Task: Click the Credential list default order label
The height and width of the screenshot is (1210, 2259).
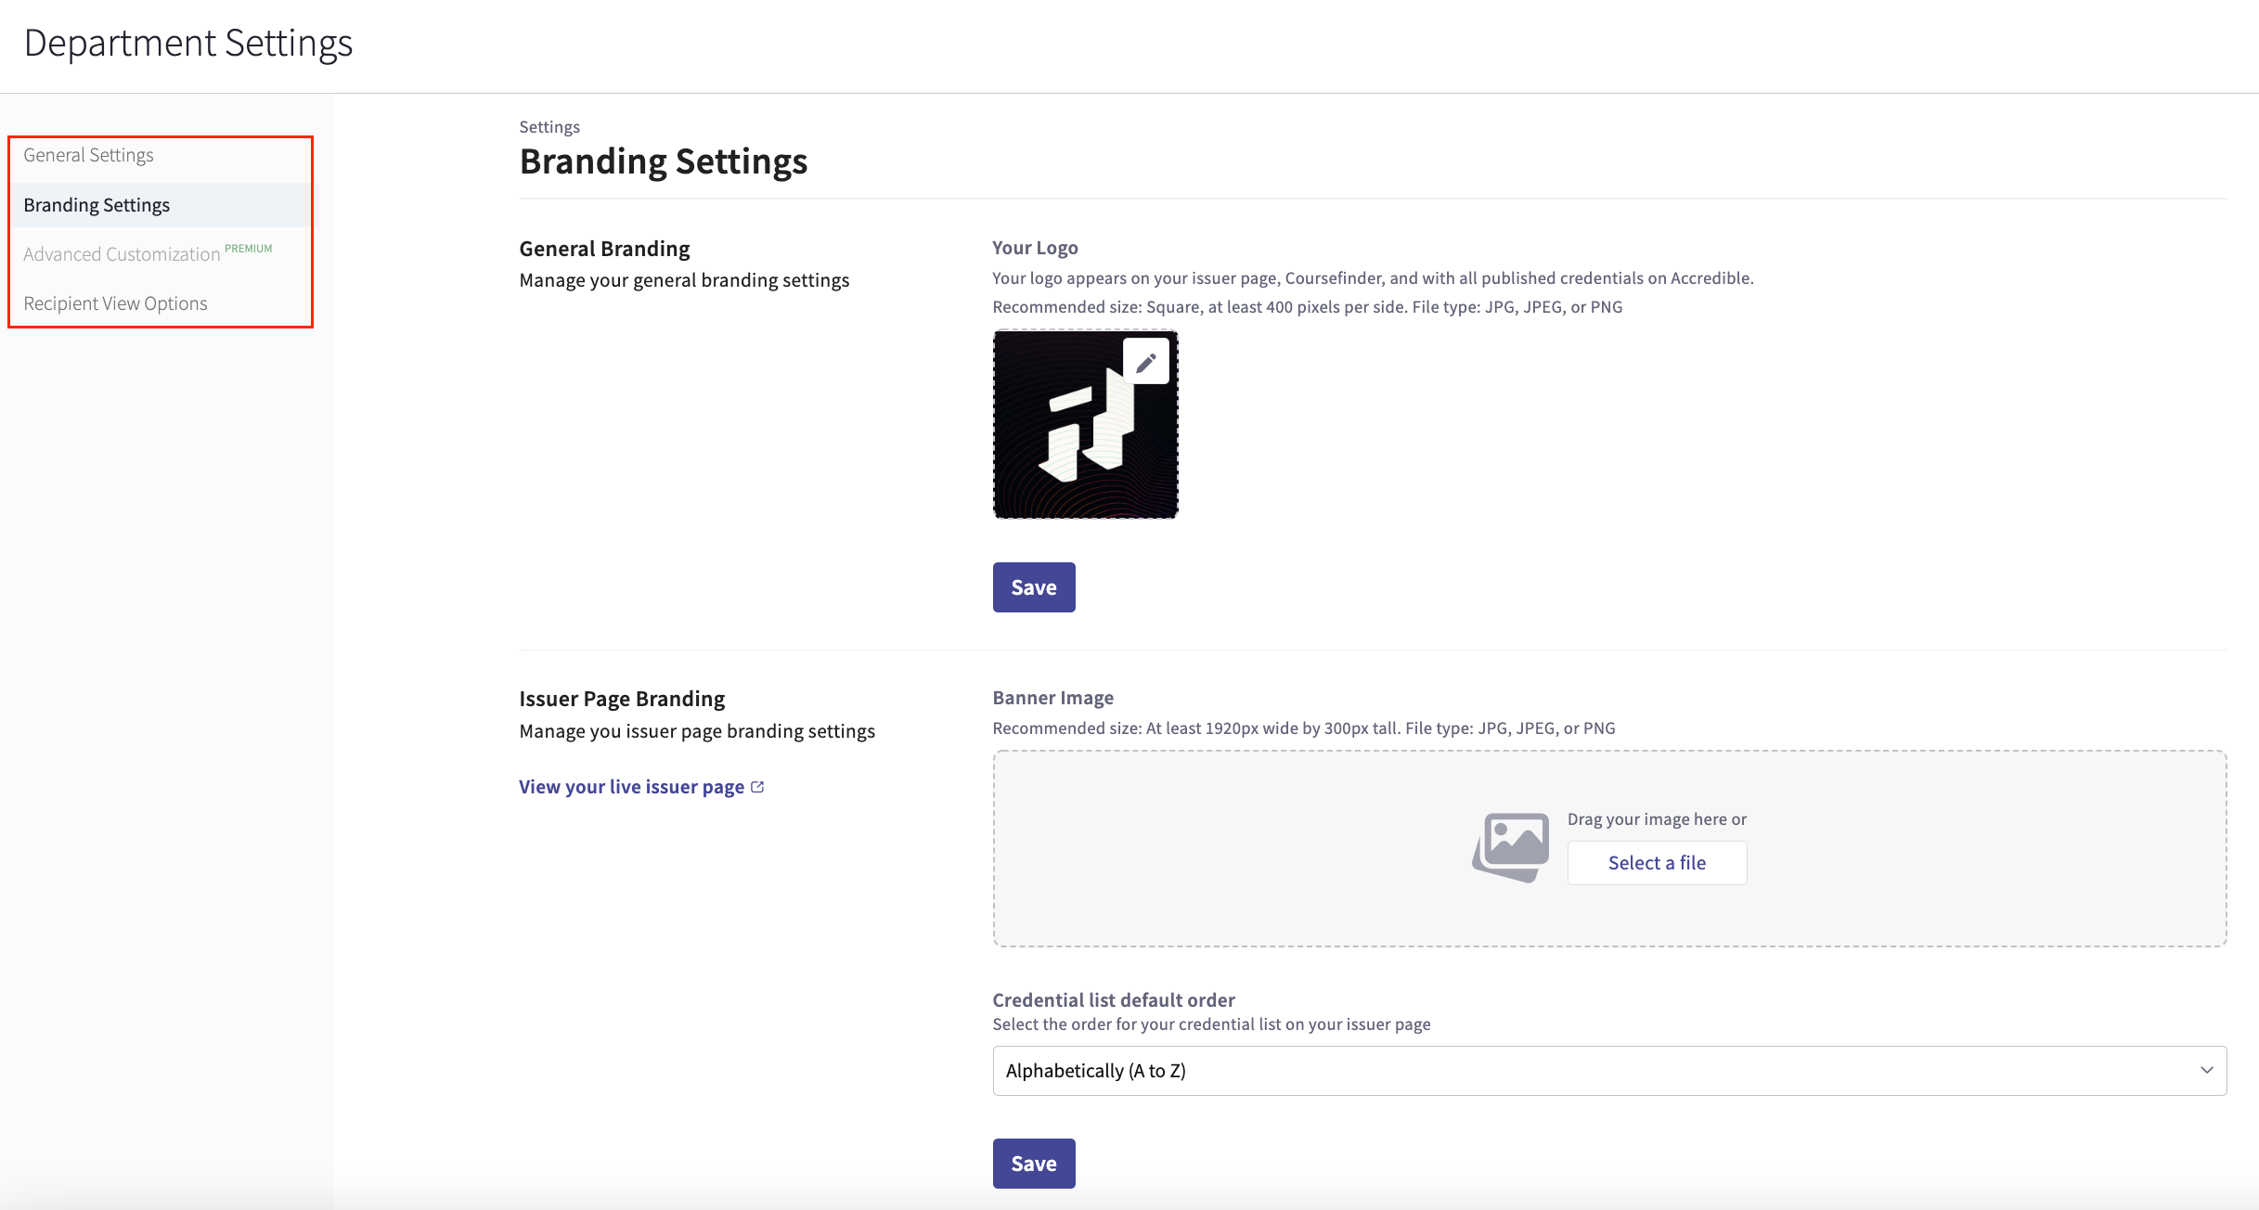Action: [1113, 999]
